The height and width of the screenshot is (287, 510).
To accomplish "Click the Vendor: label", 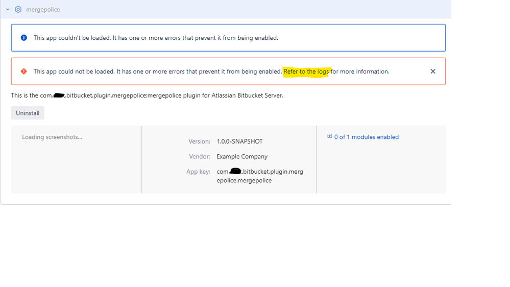I will tap(200, 156).
